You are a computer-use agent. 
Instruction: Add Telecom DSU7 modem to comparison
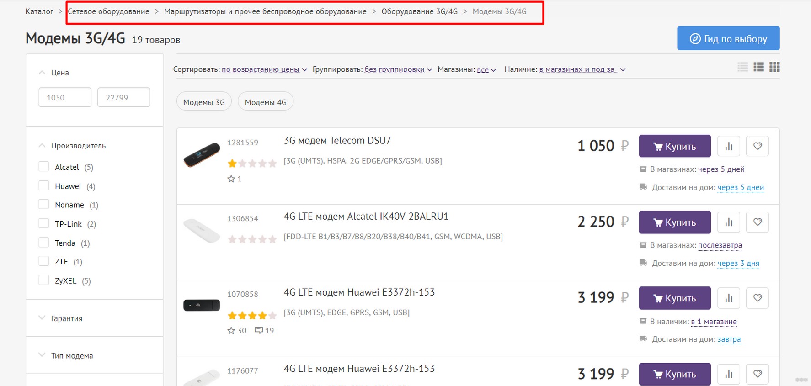click(729, 146)
